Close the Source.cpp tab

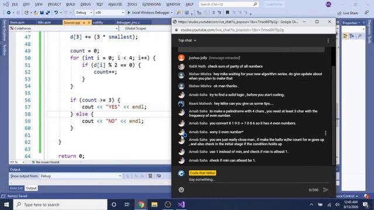(89, 23)
